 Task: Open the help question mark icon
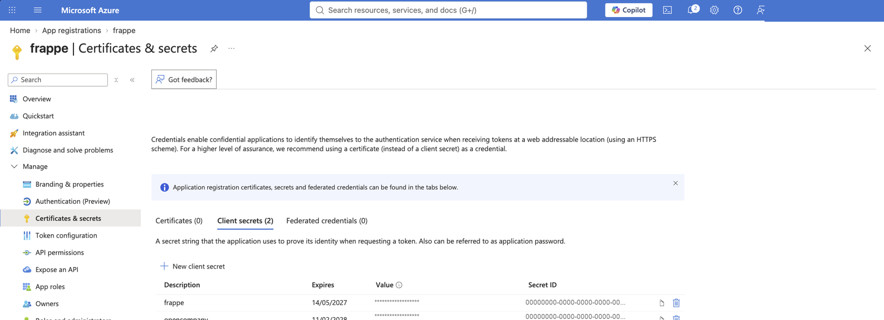click(738, 10)
